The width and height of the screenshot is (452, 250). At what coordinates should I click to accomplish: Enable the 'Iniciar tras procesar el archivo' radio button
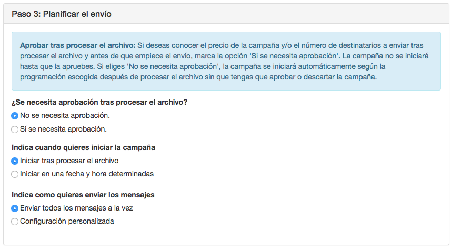coord(15,161)
